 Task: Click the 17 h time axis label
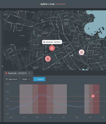tap(103, 117)
